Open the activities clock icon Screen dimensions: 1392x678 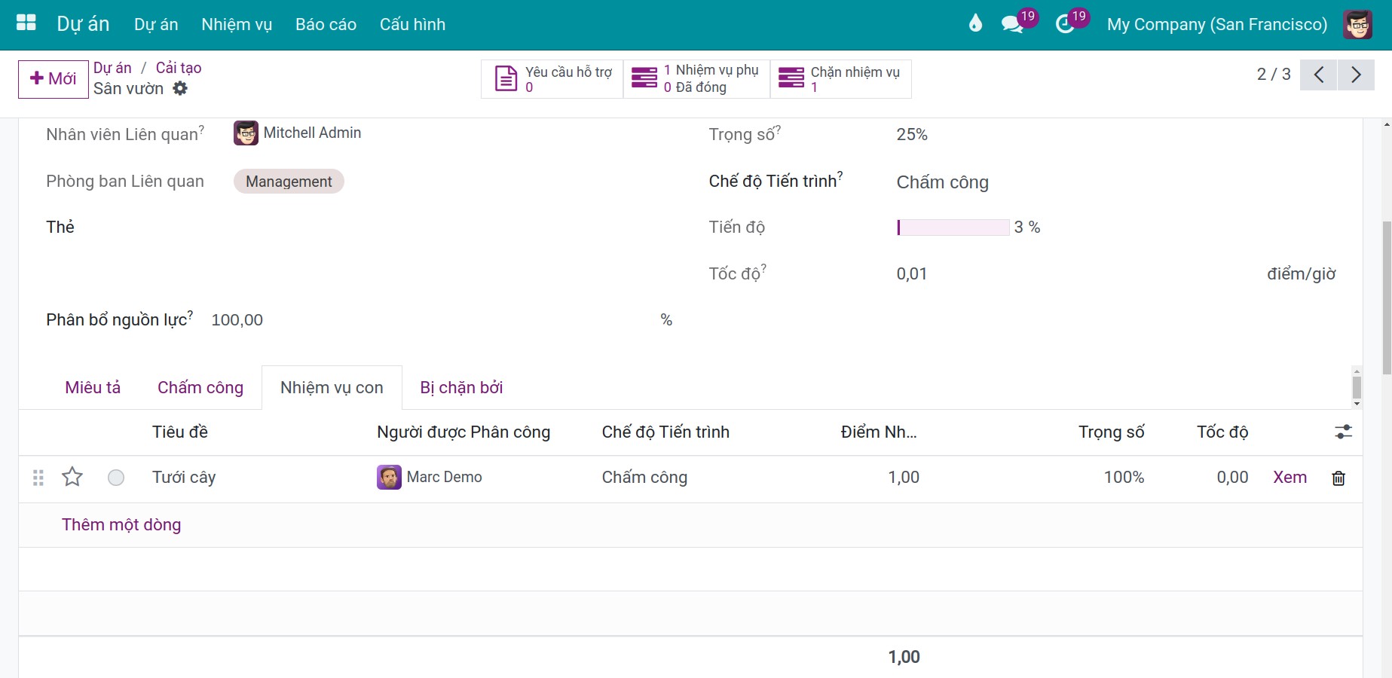[x=1065, y=24]
